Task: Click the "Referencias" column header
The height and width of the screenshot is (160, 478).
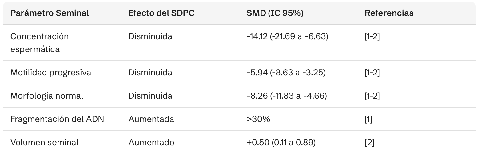Action: coord(389,13)
